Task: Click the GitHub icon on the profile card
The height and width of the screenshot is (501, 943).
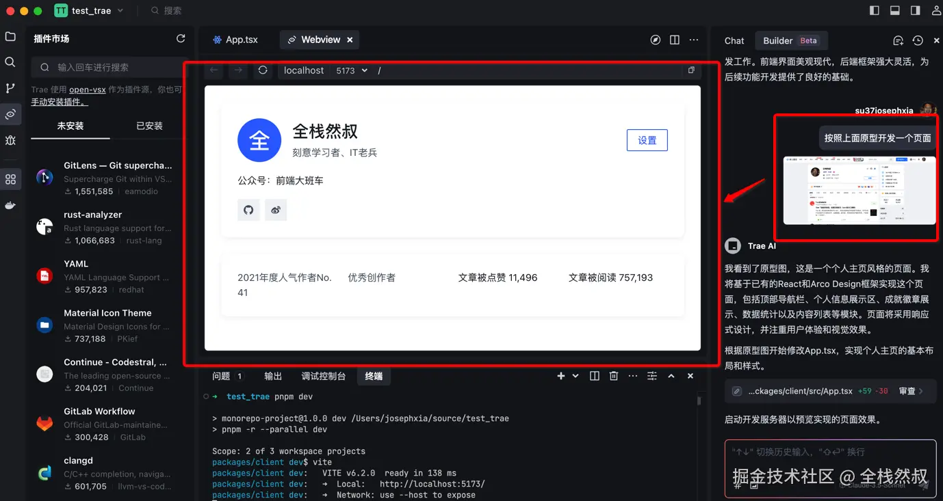Action: (248, 210)
